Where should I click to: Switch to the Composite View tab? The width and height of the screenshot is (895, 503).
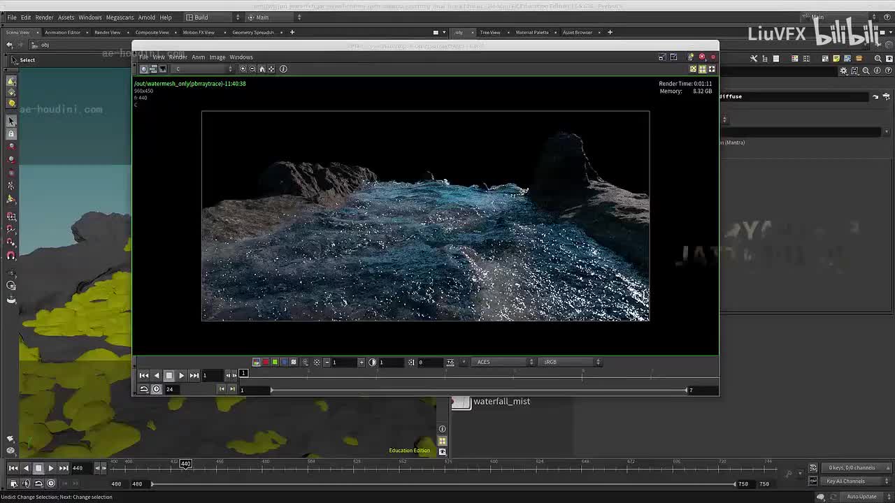point(152,32)
